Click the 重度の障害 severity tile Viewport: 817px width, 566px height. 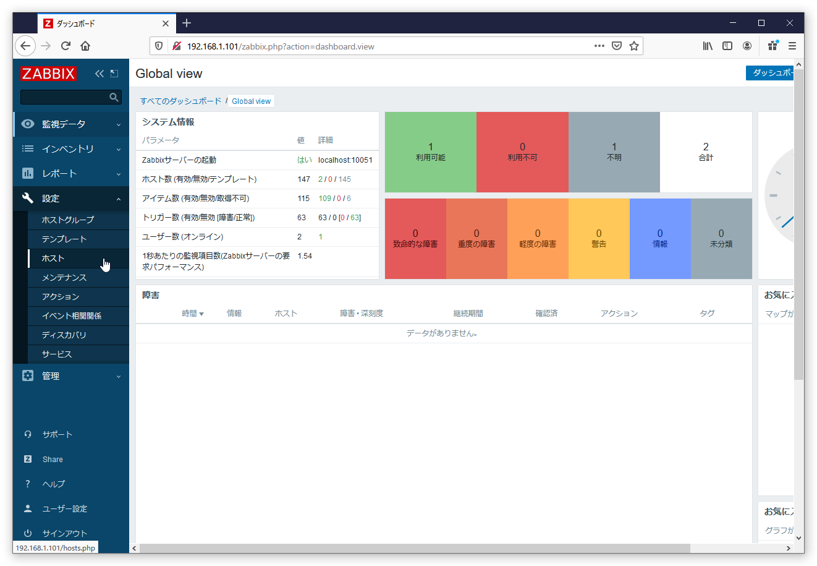(476, 239)
